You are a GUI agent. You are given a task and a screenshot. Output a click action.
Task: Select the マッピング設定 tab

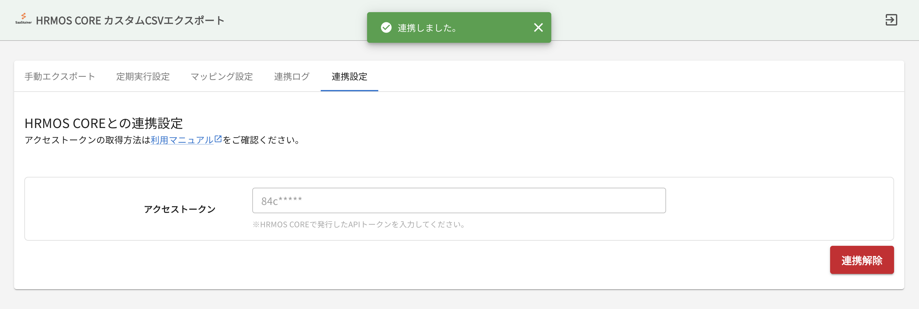coord(222,76)
